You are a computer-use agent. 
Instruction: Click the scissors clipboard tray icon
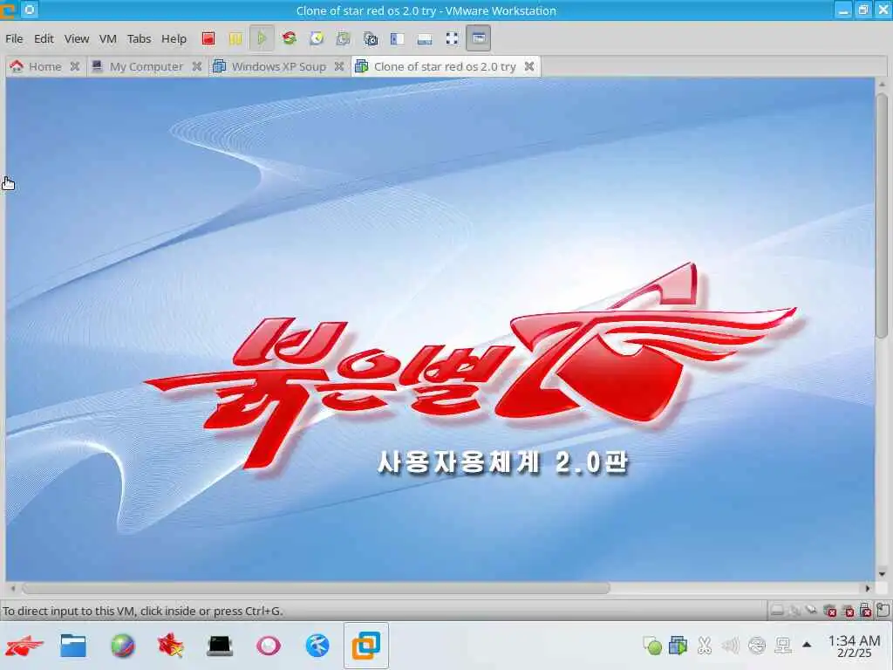point(705,646)
